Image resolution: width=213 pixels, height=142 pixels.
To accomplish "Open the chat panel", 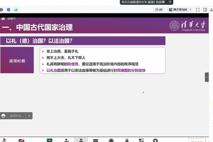I will click(x=96, y=140).
